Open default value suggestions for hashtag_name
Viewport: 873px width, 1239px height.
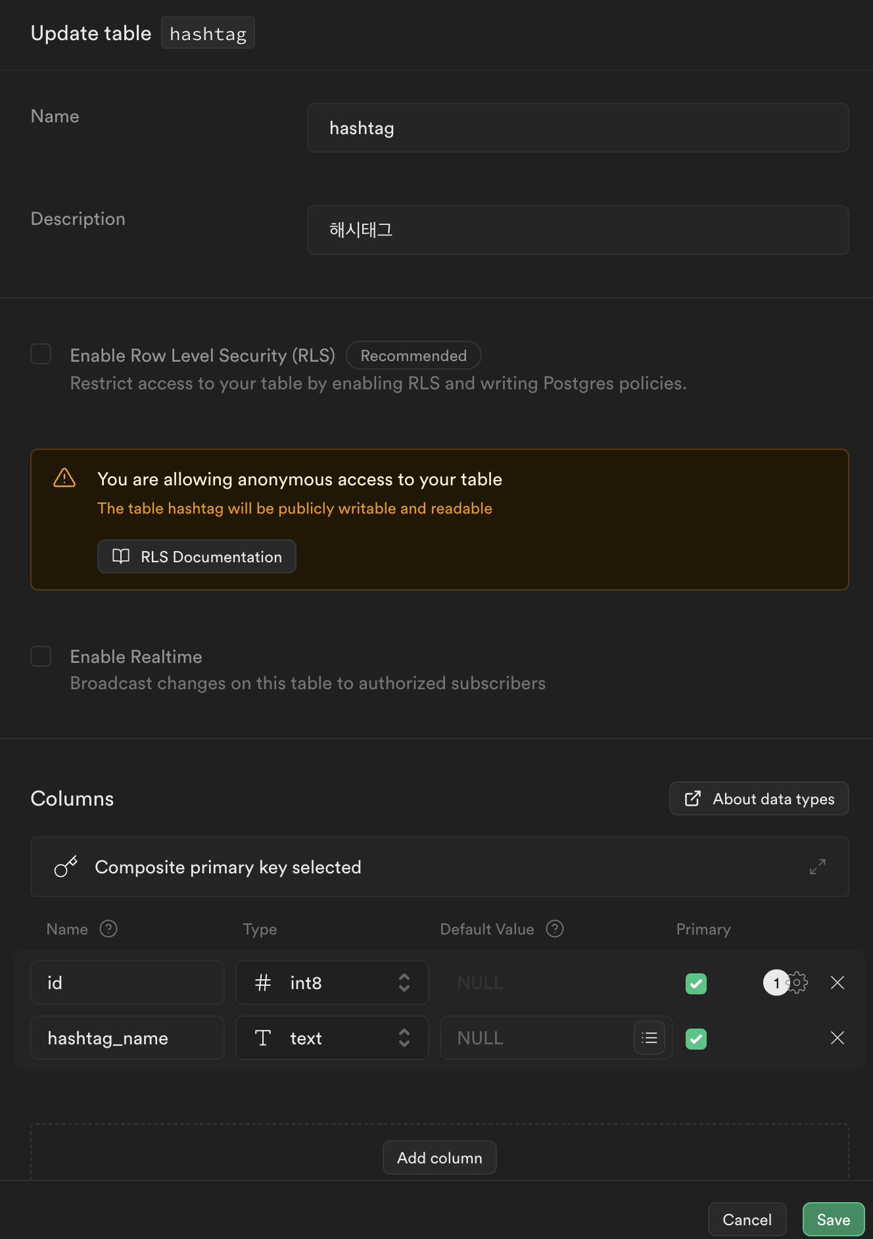(649, 1038)
